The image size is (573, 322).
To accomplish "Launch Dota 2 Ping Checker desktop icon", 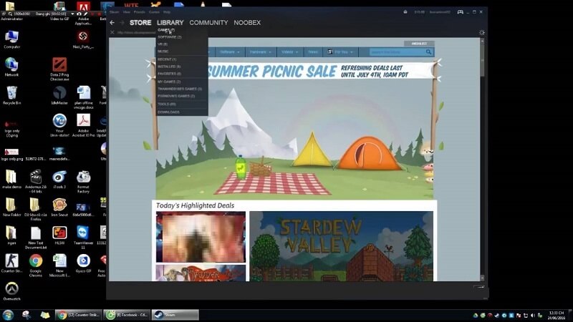I will [x=59, y=69].
